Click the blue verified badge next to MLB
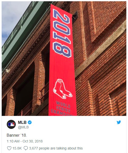This screenshot has height=153, width=128. point(30,122)
